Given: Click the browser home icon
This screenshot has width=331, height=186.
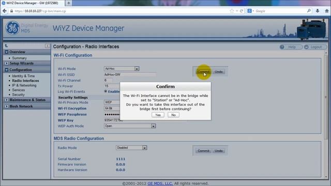Looking at the screenshot, I should pos(327,11).
